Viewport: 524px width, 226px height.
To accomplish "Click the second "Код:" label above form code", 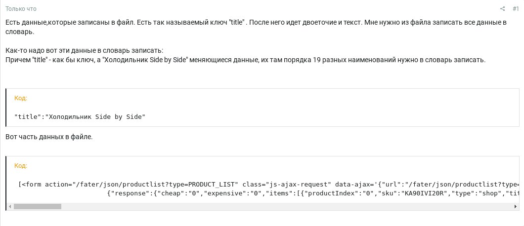I will pyautogui.click(x=21, y=166).
